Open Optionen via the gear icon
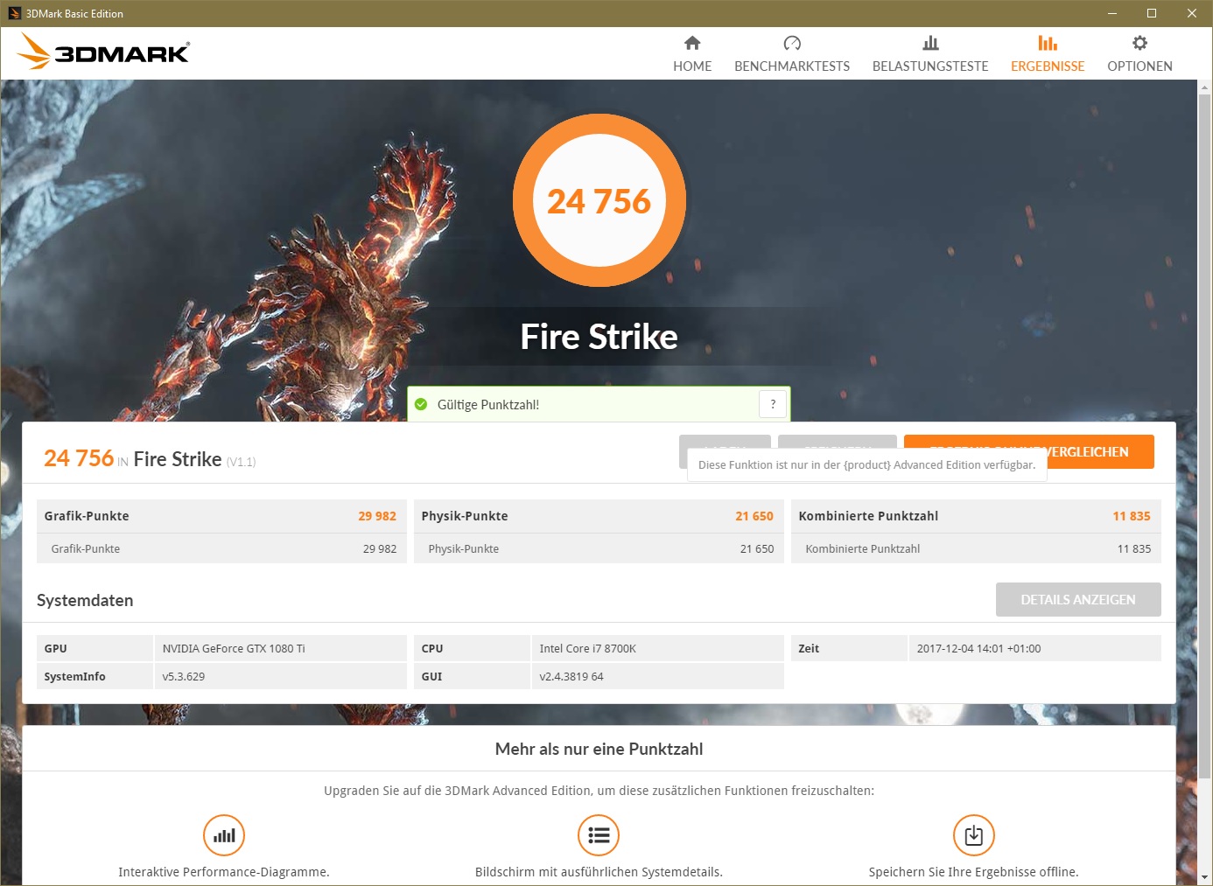This screenshot has width=1213, height=886. point(1139,43)
